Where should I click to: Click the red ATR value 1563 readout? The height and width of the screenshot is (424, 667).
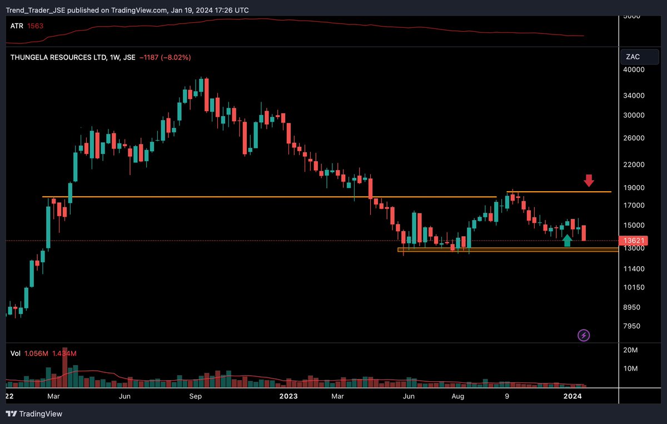point(36,26)
